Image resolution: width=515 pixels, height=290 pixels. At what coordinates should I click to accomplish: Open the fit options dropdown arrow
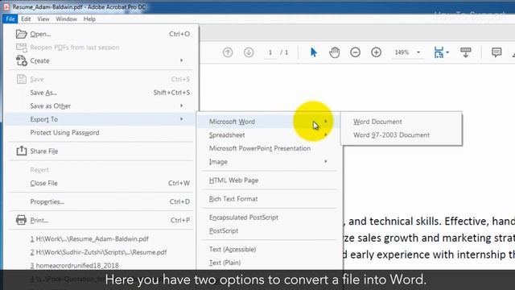tap(447, 52)
